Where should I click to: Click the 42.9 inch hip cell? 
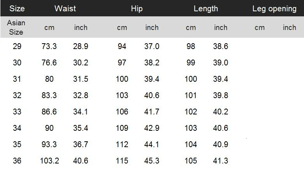click(x=152, y=128)
